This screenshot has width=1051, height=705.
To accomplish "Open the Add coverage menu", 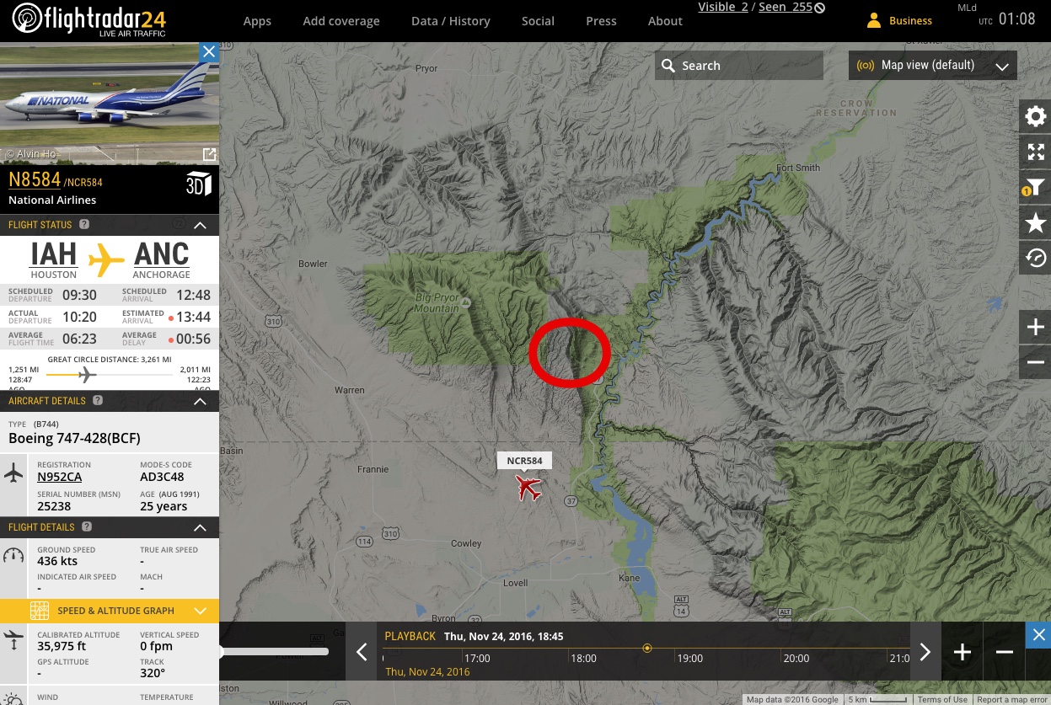I will coord(341,21).
